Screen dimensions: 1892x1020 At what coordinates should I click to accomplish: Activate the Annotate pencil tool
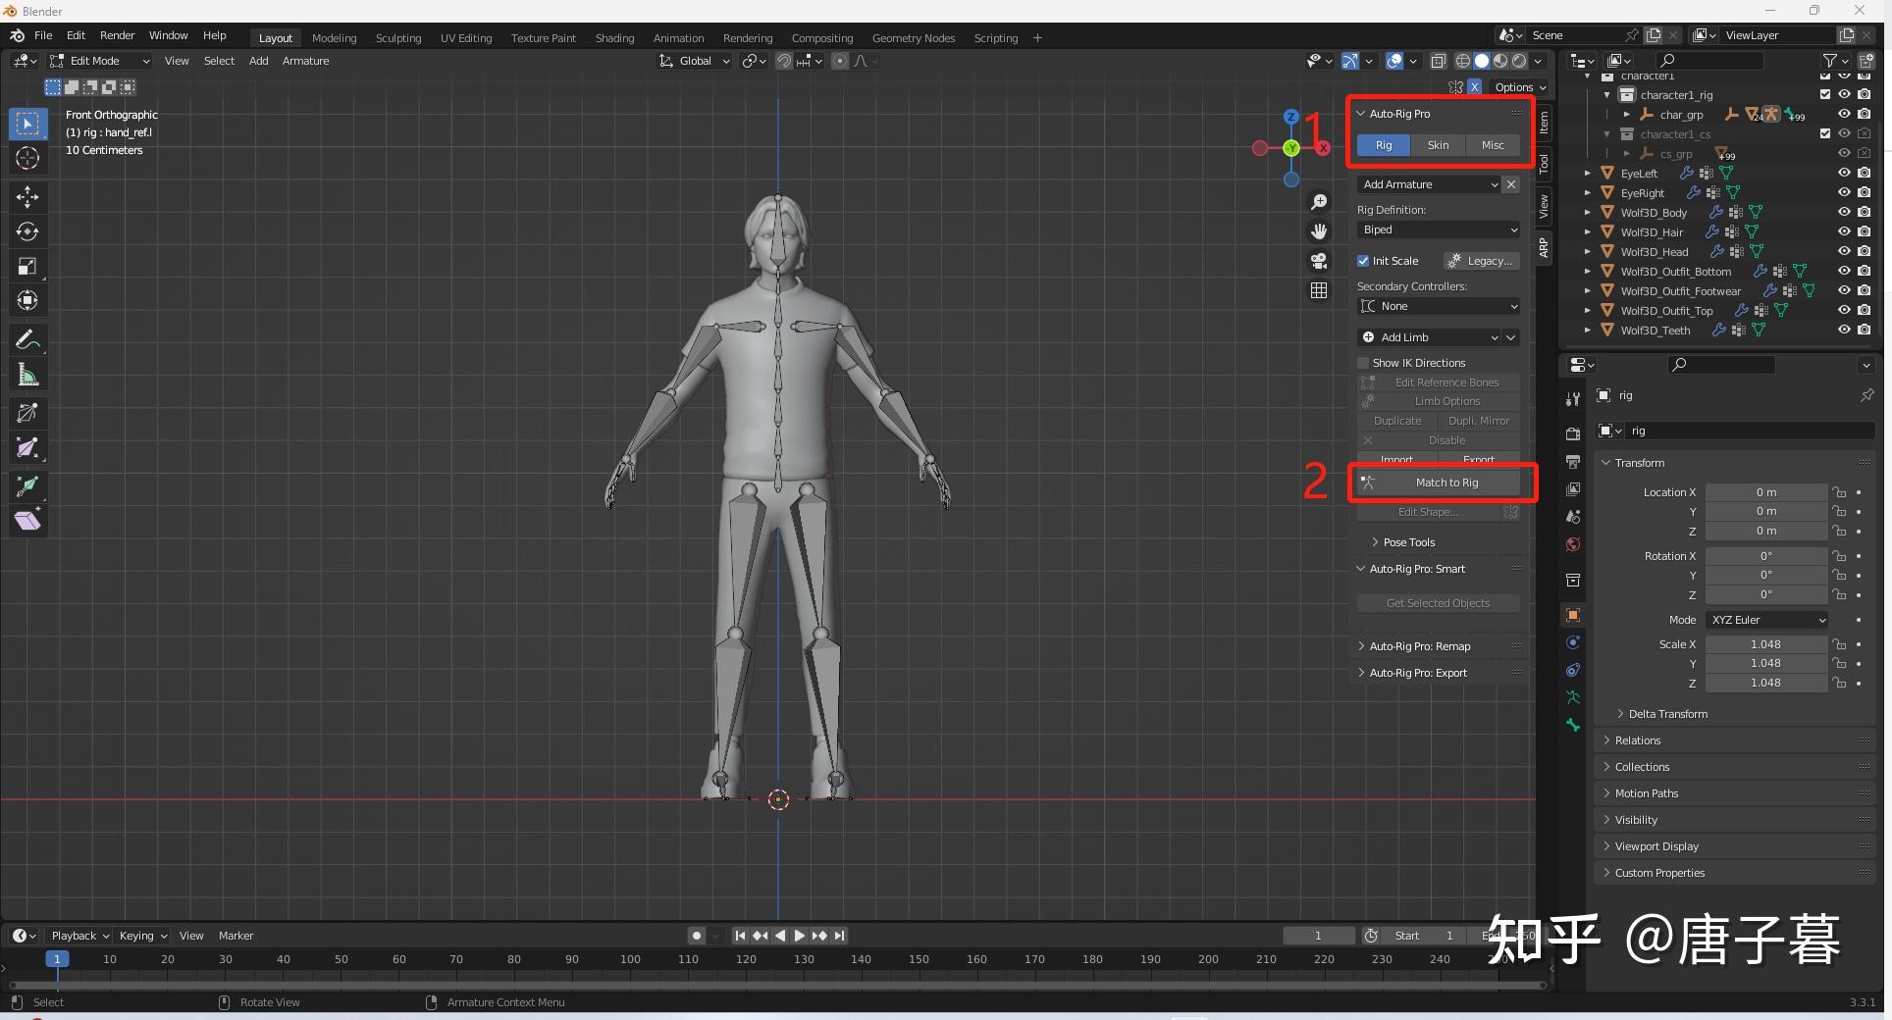pyautogui.click(x=27, y=340)
